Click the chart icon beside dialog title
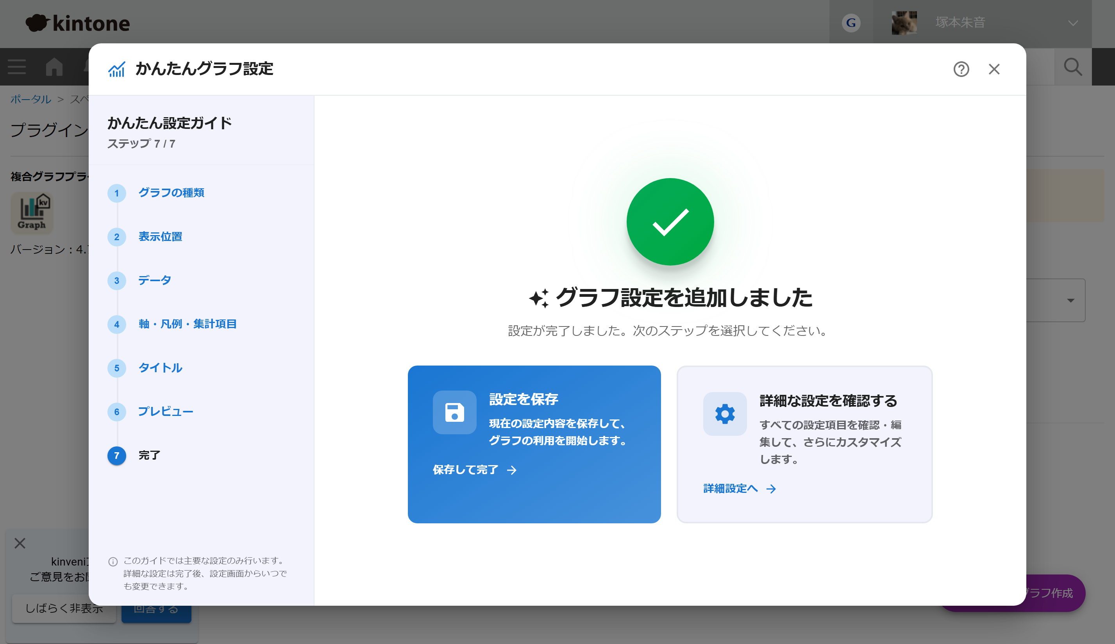Viewport: 1115px width, 644px height. [117, 69]
